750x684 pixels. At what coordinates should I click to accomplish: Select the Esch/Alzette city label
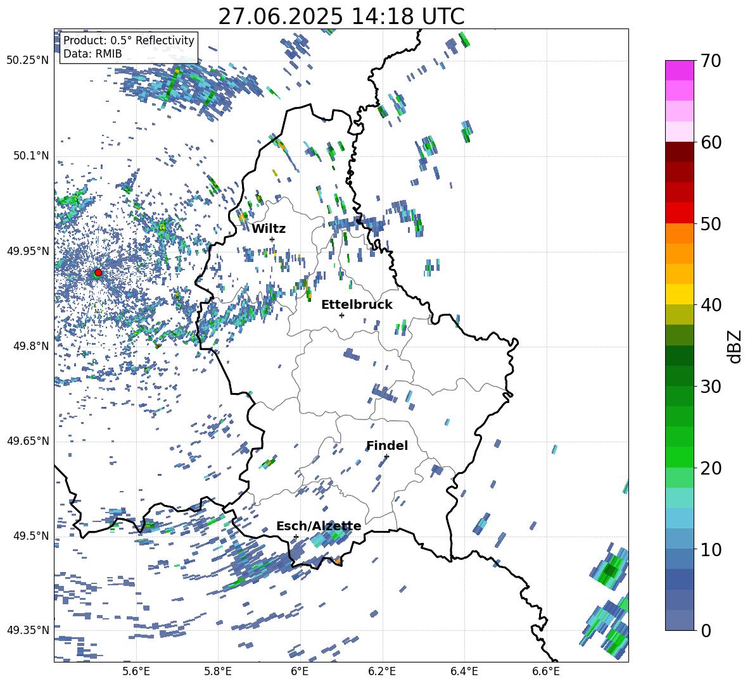tap(319, 526)
